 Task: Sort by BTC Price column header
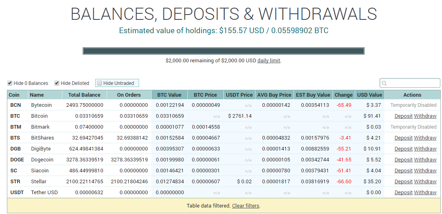pyautogui.click(x=206, y=95)
